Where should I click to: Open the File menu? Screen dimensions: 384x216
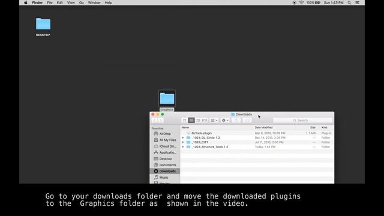click(x=50, y=2)
